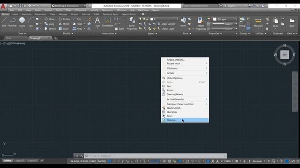Image resolution: width=300 pixels, height=168 pixels.
Task: Expand the Modify panel
Action: 68,33
